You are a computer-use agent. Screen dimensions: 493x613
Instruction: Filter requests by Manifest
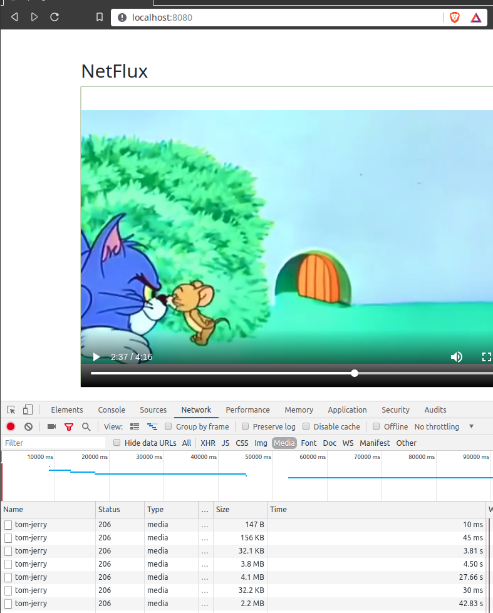[x=375, y=443]
